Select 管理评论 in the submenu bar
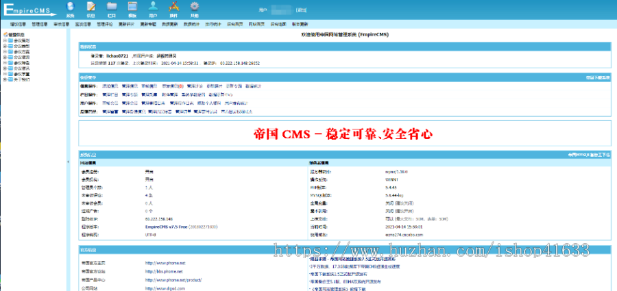The height and width of the screenshot is (291, 617). click(105, 24)
